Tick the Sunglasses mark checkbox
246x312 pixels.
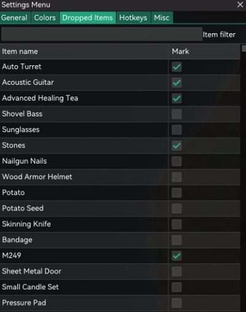point(177,130)
